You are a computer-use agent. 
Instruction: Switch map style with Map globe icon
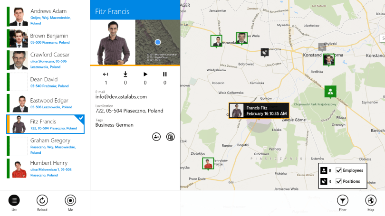click(371, 200)
